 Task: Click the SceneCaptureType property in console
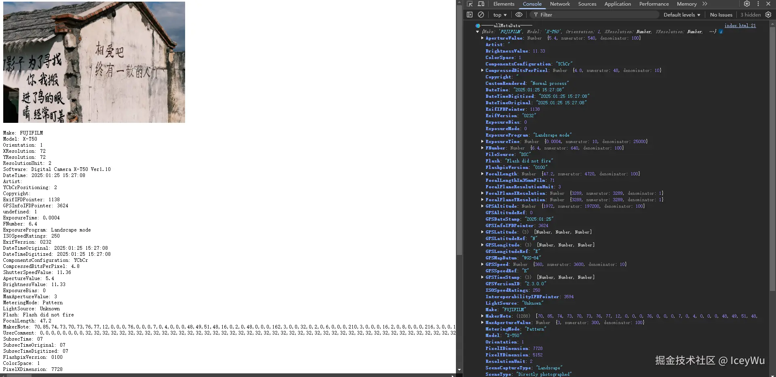click(x=524, y=368)
